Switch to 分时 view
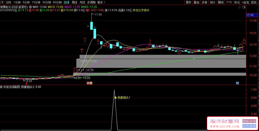Image resolution: width=259 pixels, height=131 pixels. 9,2
